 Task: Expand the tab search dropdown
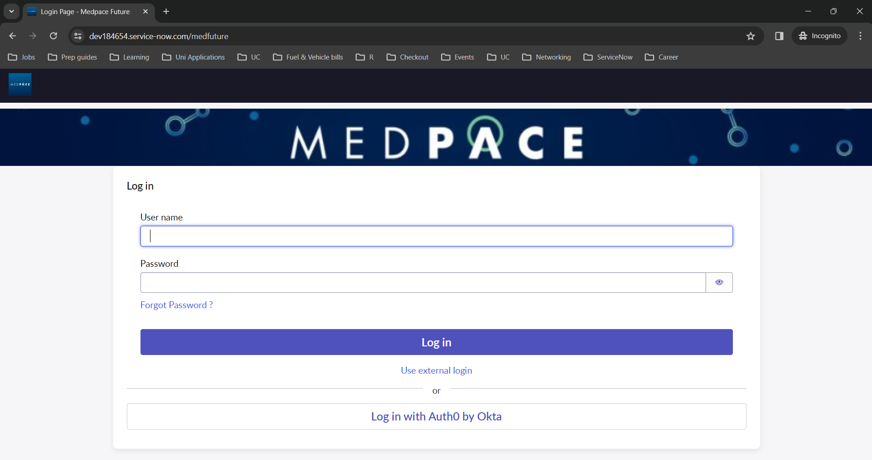click(11, 11)
